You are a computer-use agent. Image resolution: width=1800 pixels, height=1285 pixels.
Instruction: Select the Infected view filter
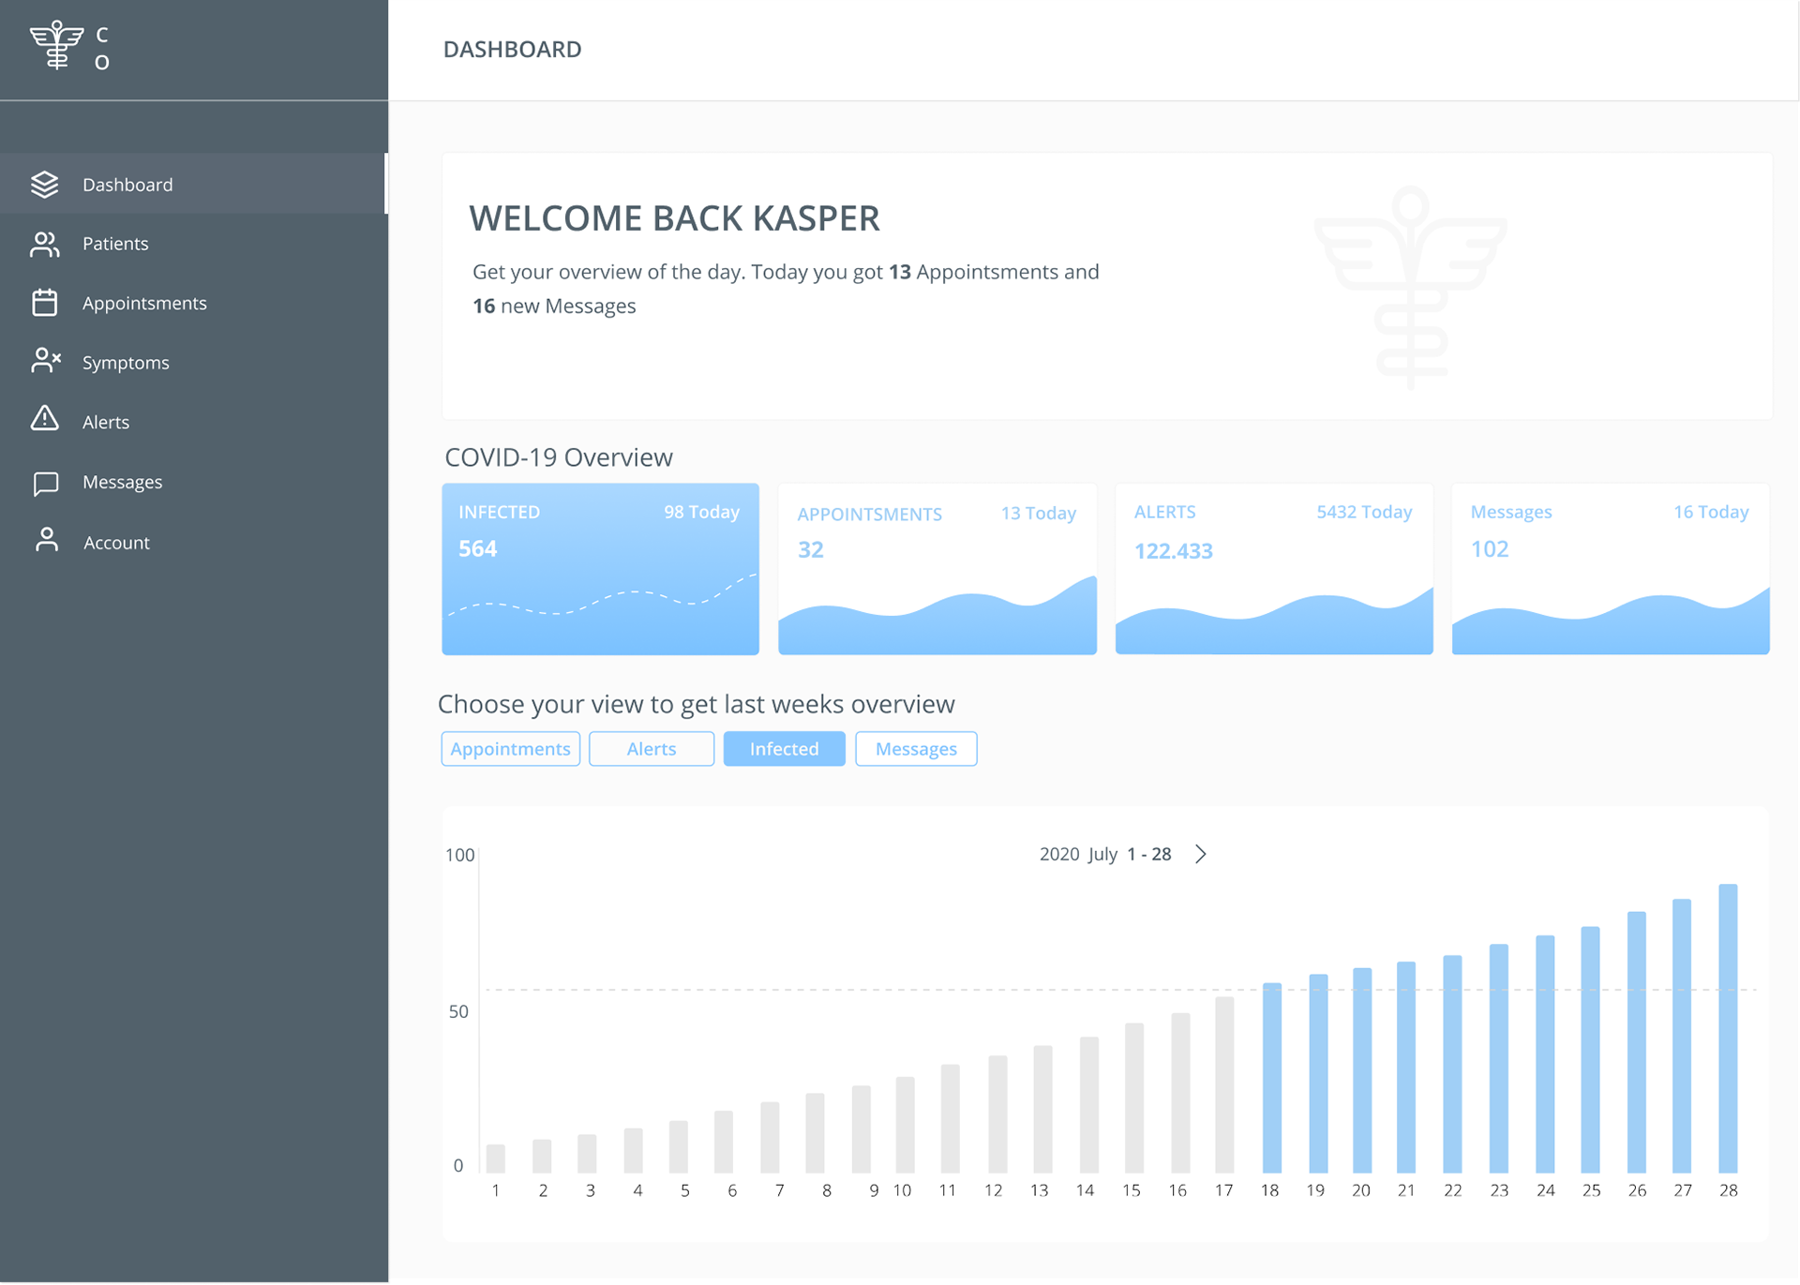tap(784, 749)
